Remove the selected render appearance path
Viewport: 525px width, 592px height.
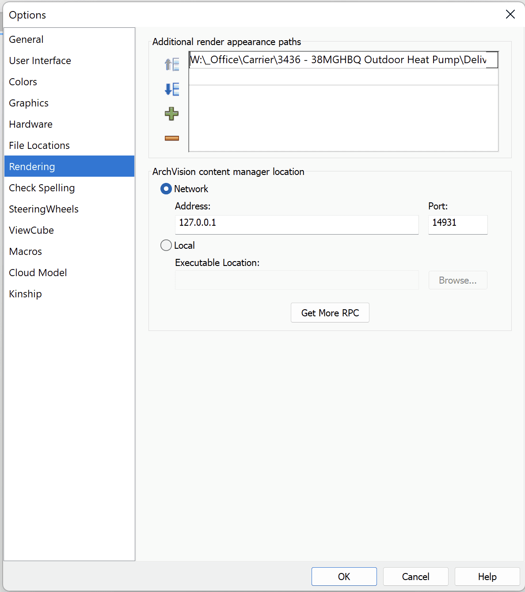[x=171, y=138]
